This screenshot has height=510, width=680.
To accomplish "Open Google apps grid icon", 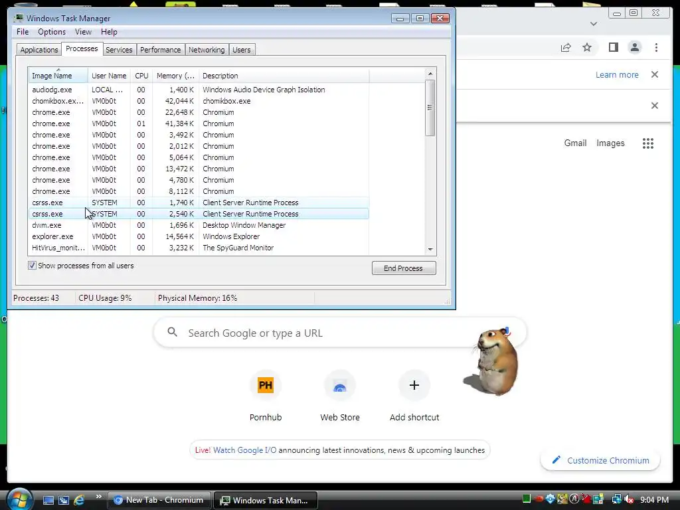I will pos(648,143).
